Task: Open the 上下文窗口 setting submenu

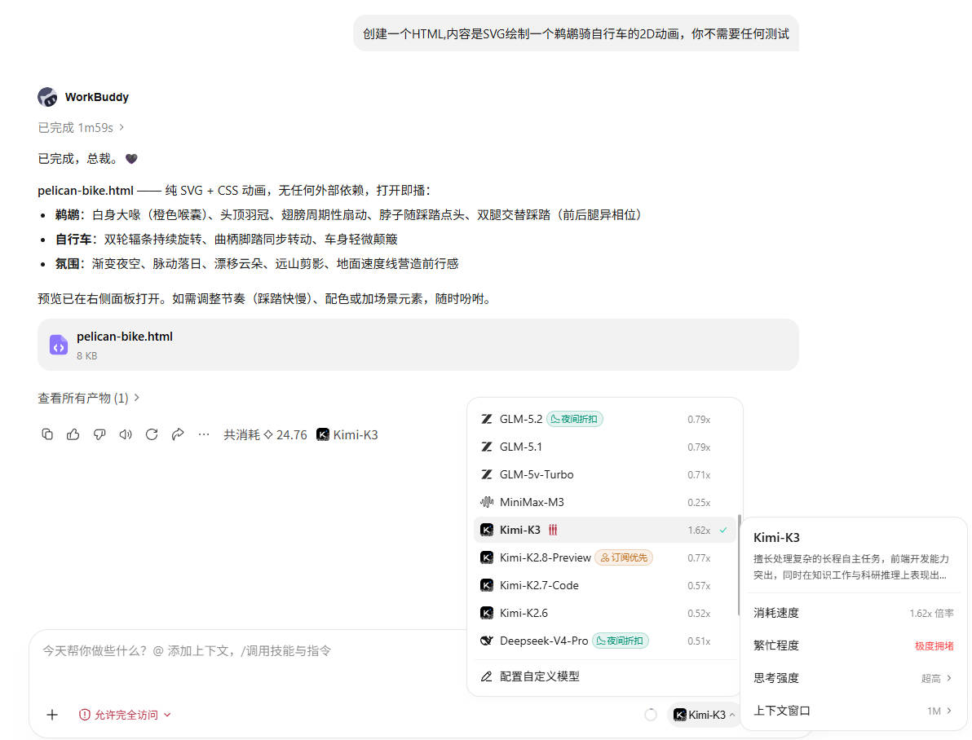Action: coord(852,711)
